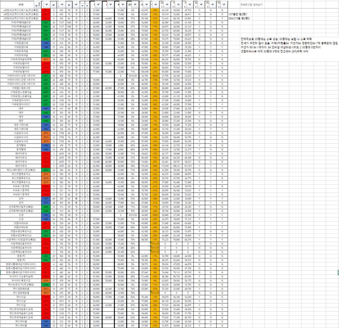
Task: Select cell 시청역비스타동원(주상복합)
Action: 21,240
